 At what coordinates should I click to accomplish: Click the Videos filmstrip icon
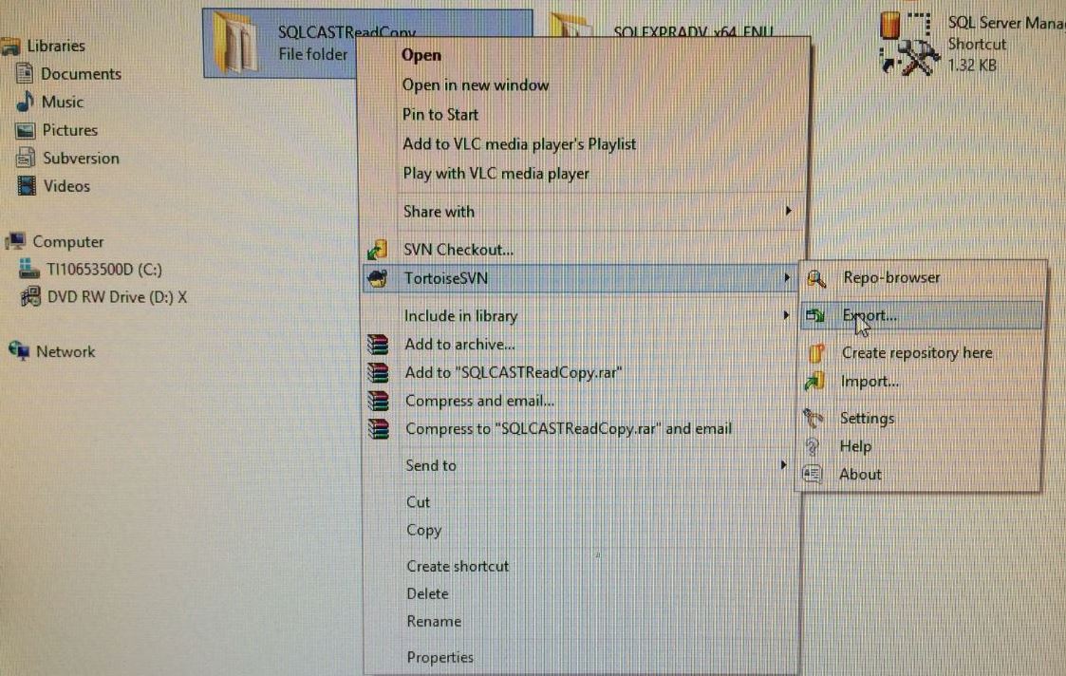[x=27, y=186]
